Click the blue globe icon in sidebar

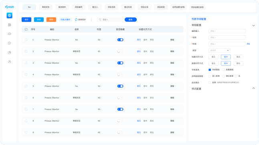9,16
